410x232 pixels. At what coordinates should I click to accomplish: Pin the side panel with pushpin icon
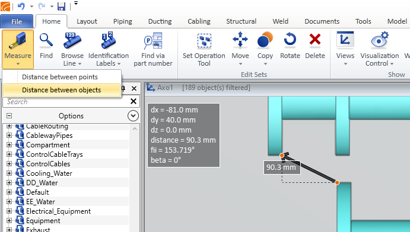point(123,88)
